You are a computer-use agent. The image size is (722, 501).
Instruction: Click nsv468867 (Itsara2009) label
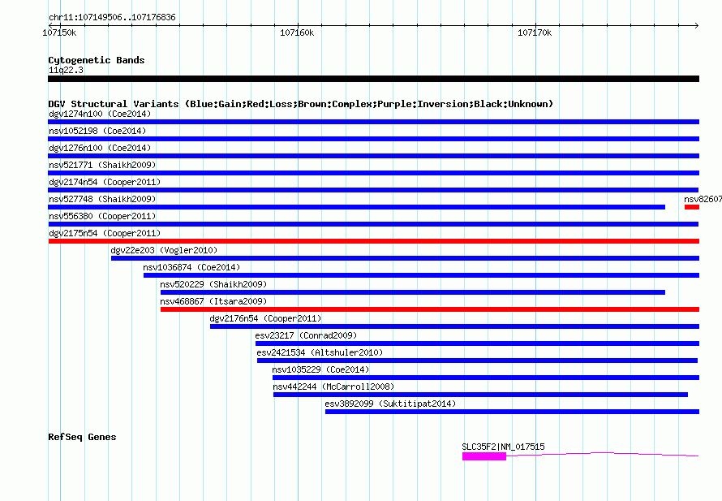[213, 301]
